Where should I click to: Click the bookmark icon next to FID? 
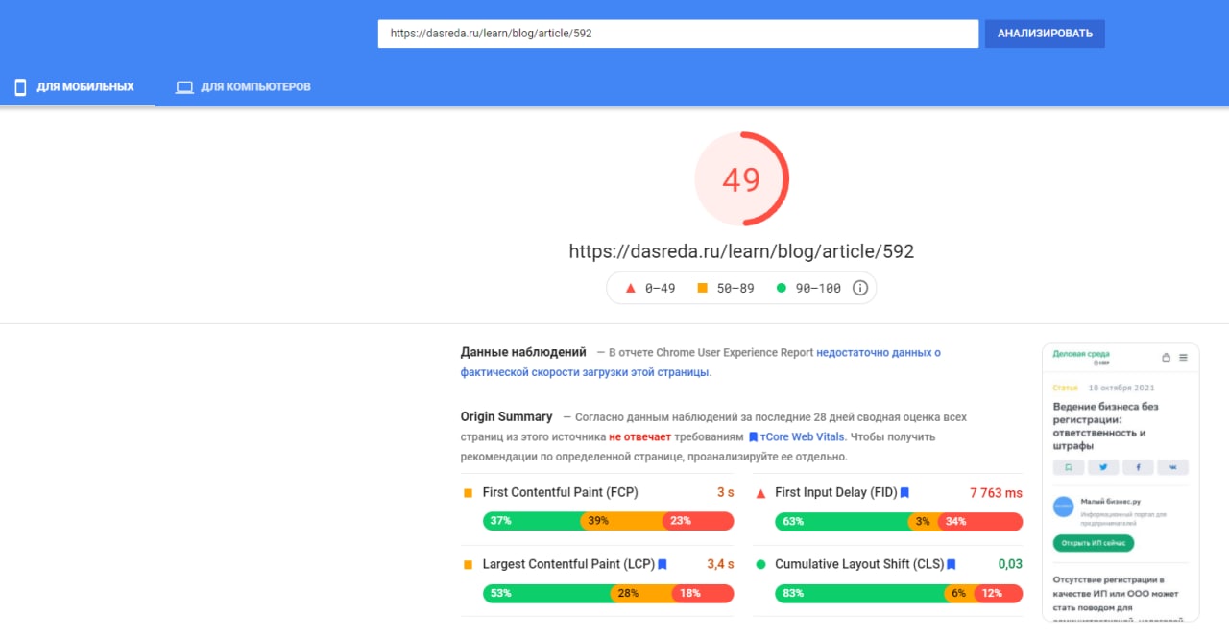tap(904, 493)
